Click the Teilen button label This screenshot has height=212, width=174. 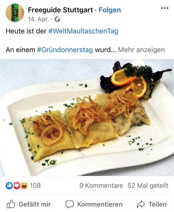tap(157, 204)
